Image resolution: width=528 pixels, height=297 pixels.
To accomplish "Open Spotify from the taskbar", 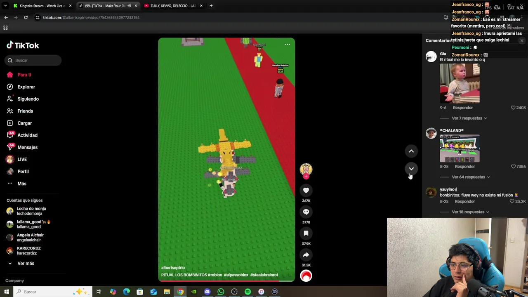I will click(247, 292).
